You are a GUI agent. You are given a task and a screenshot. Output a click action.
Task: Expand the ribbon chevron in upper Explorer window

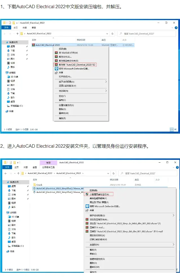172,28
